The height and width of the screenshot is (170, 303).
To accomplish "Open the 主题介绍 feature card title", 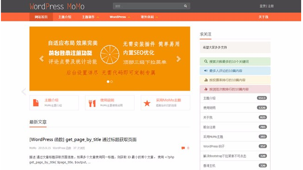I will [x=51, y=100].
